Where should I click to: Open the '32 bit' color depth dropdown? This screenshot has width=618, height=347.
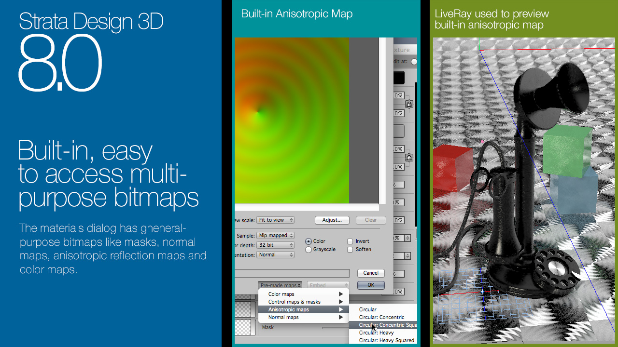click(x=275, y=245)
